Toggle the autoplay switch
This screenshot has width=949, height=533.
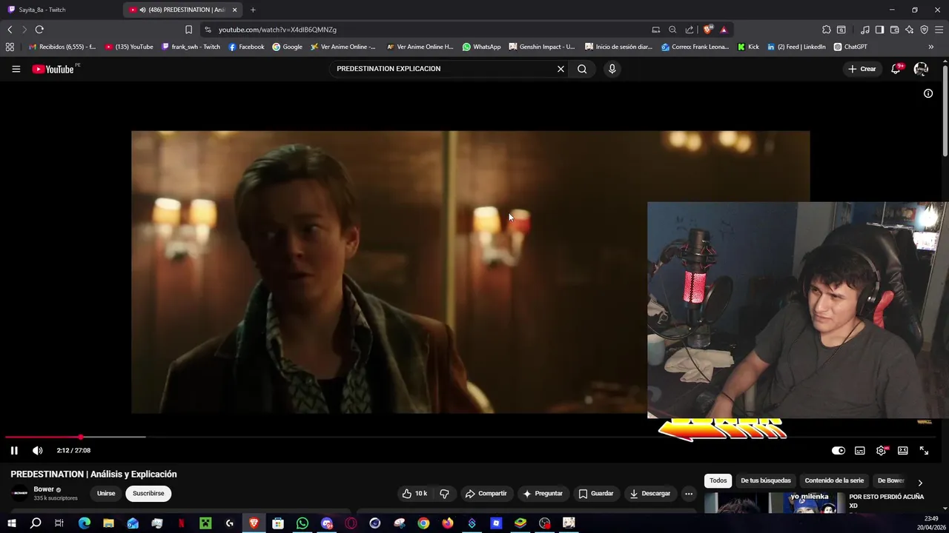(x=838, y=450)
